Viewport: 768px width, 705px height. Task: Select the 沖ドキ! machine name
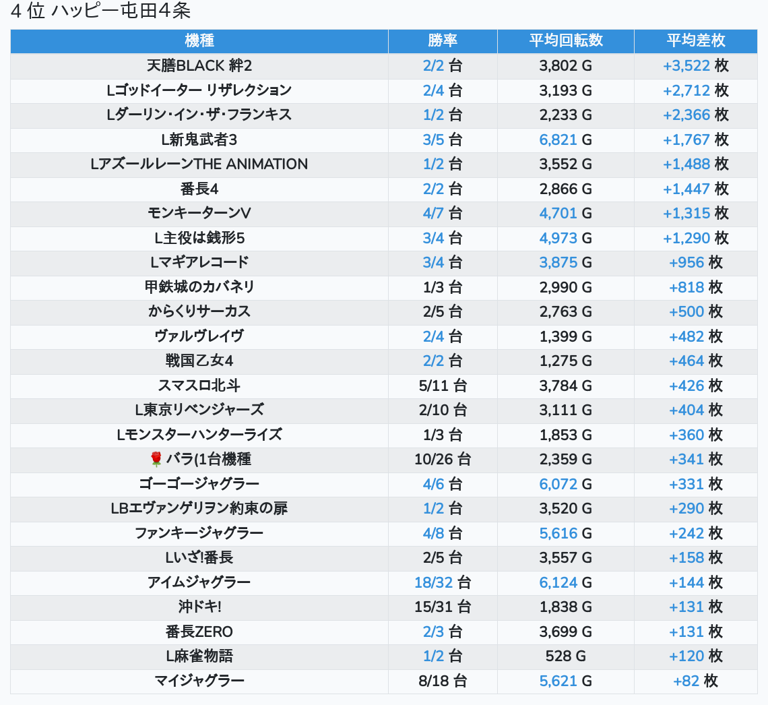199,607
